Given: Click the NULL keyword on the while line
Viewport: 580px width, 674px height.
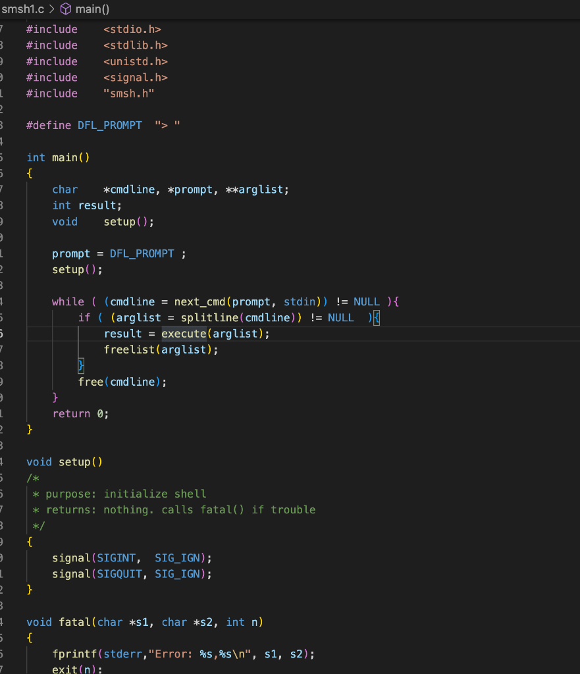Looking at the screenshot, I should pos(366,301).
